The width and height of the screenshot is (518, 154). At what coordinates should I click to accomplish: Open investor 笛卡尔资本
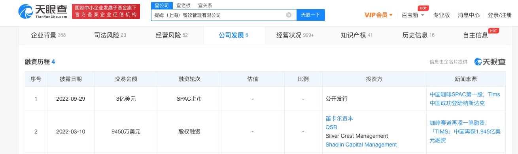pyautogui.click(x=339, y=118)
